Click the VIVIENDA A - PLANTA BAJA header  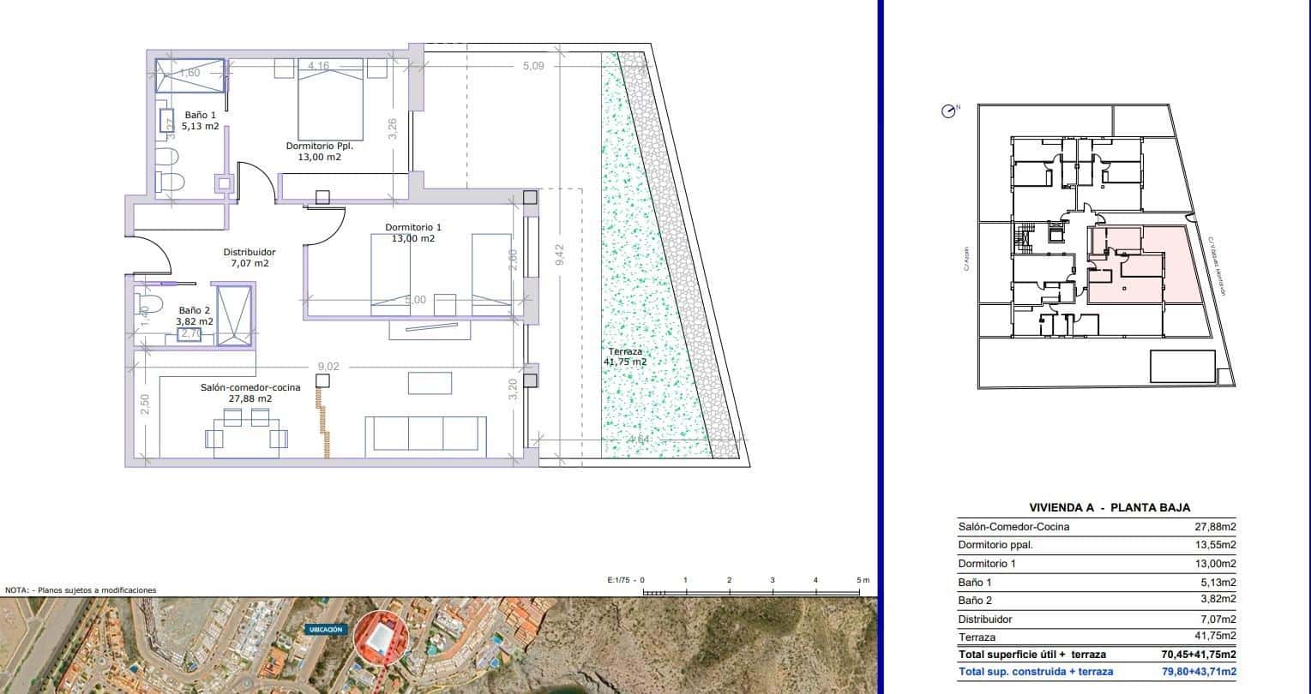[x=1113, y=507]
